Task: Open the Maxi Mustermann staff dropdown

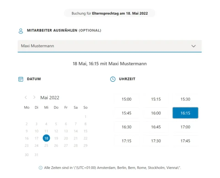Action: coord(103,46)
